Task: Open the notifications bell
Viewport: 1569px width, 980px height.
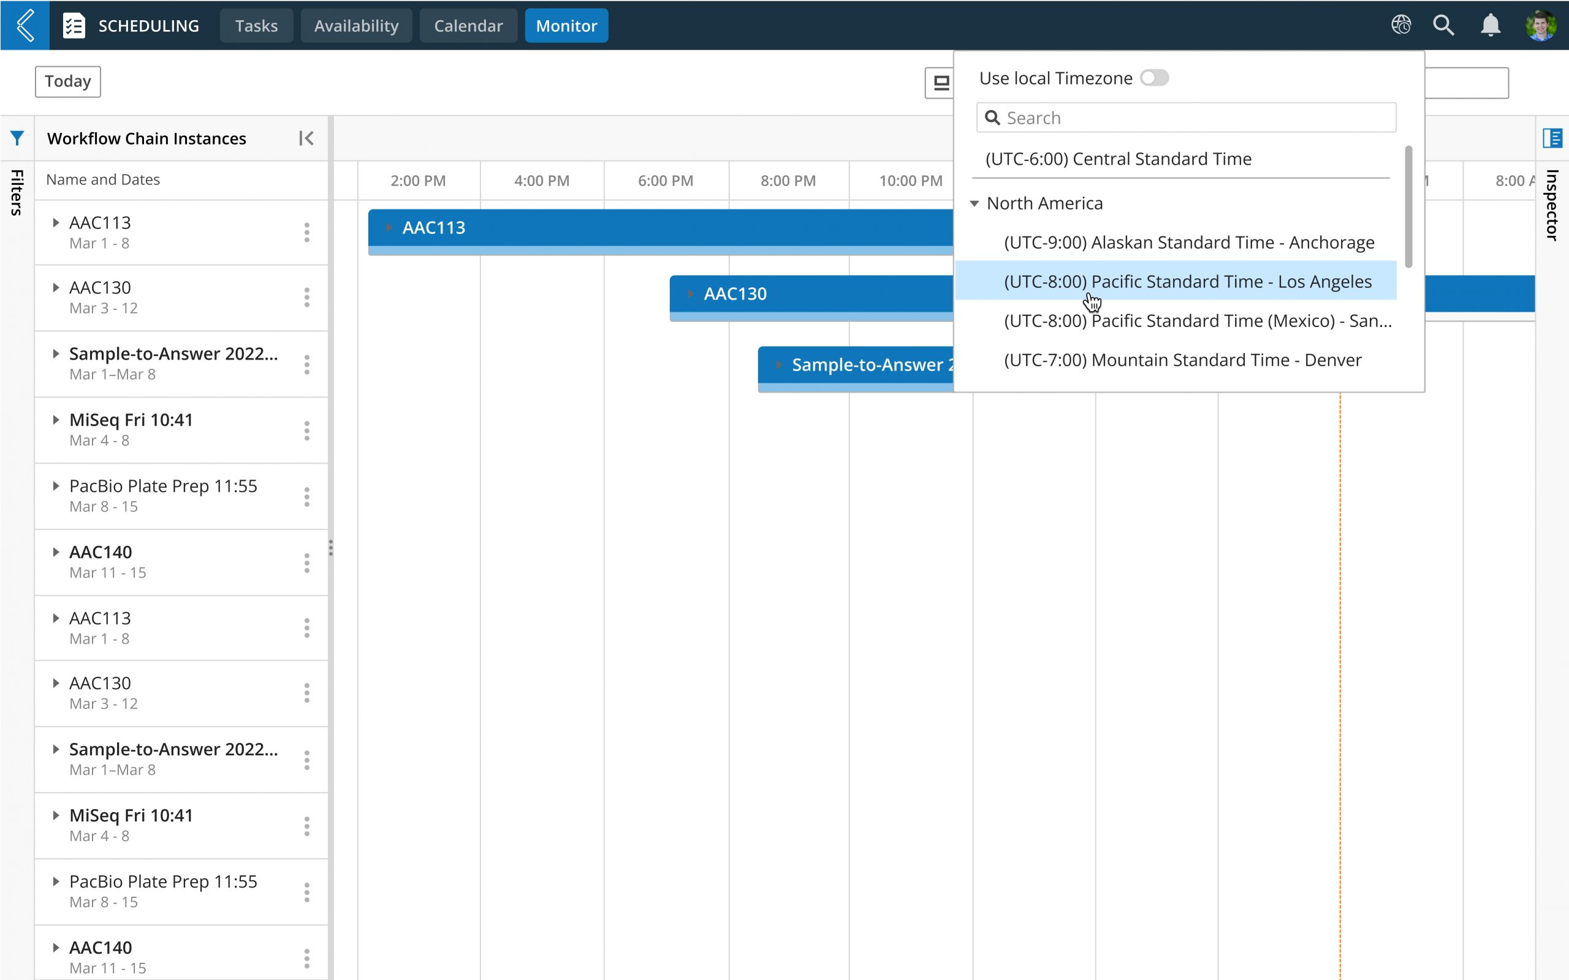Action: [1490, 25]
